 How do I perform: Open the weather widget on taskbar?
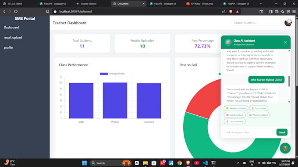tap(10, 163)
